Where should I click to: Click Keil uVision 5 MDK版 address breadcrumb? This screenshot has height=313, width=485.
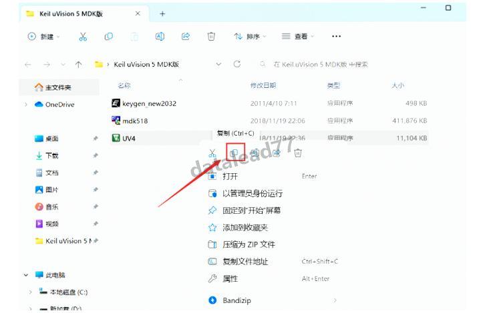pos(146,65)
